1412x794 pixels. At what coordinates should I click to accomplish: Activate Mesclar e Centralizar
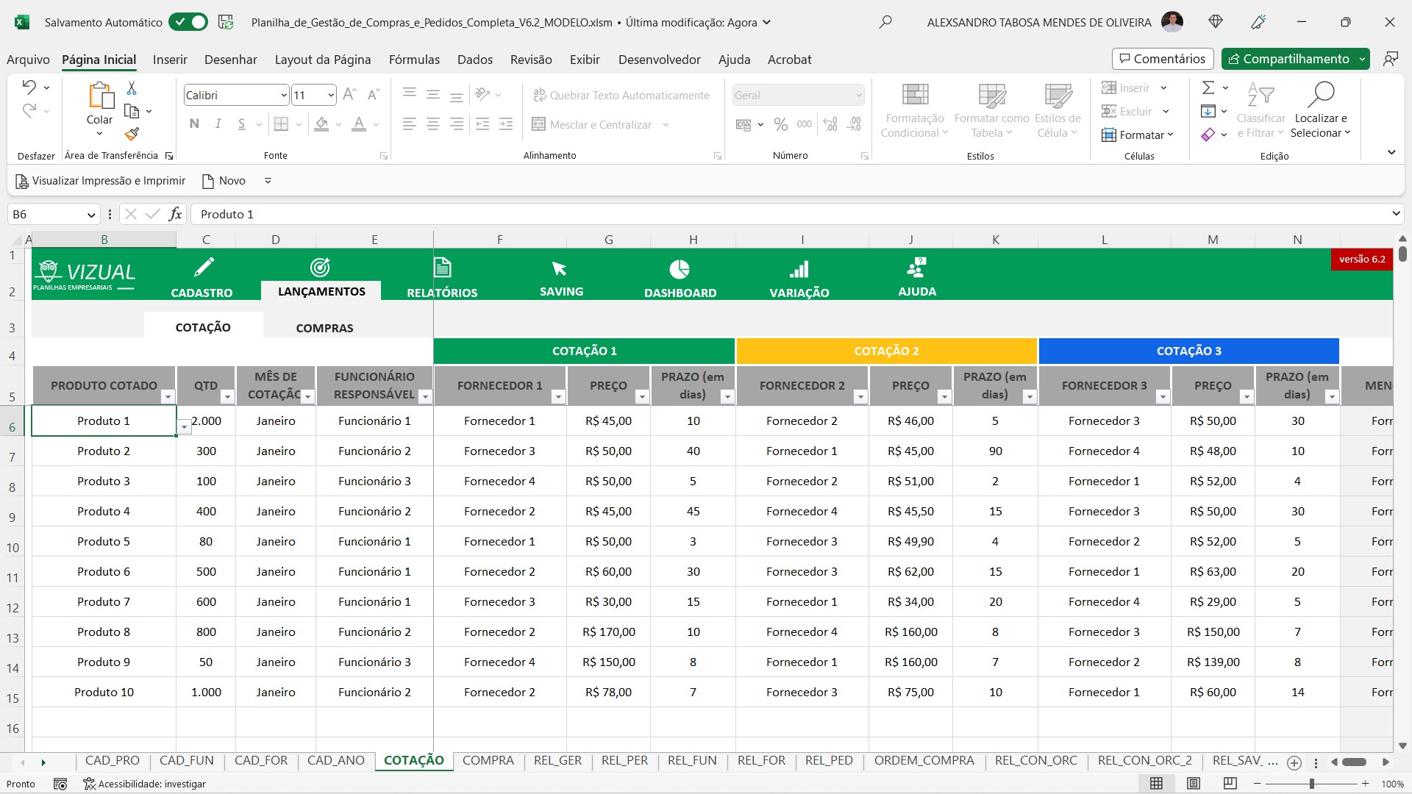[x=592, y=124]
